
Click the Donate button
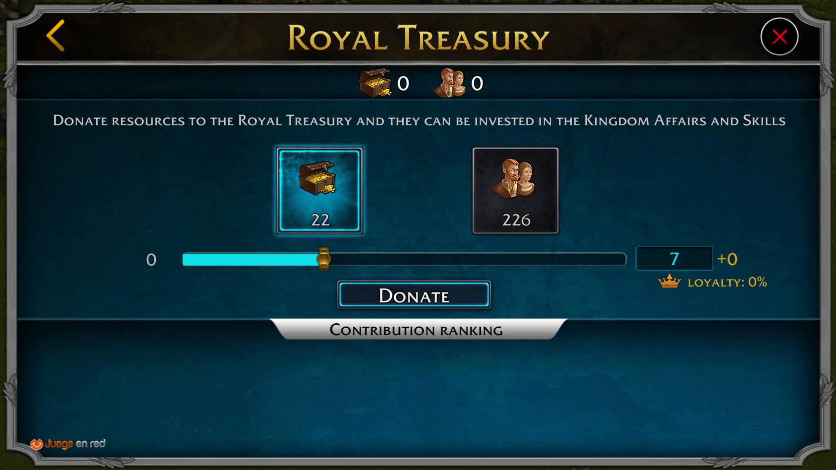coord(414,295)
